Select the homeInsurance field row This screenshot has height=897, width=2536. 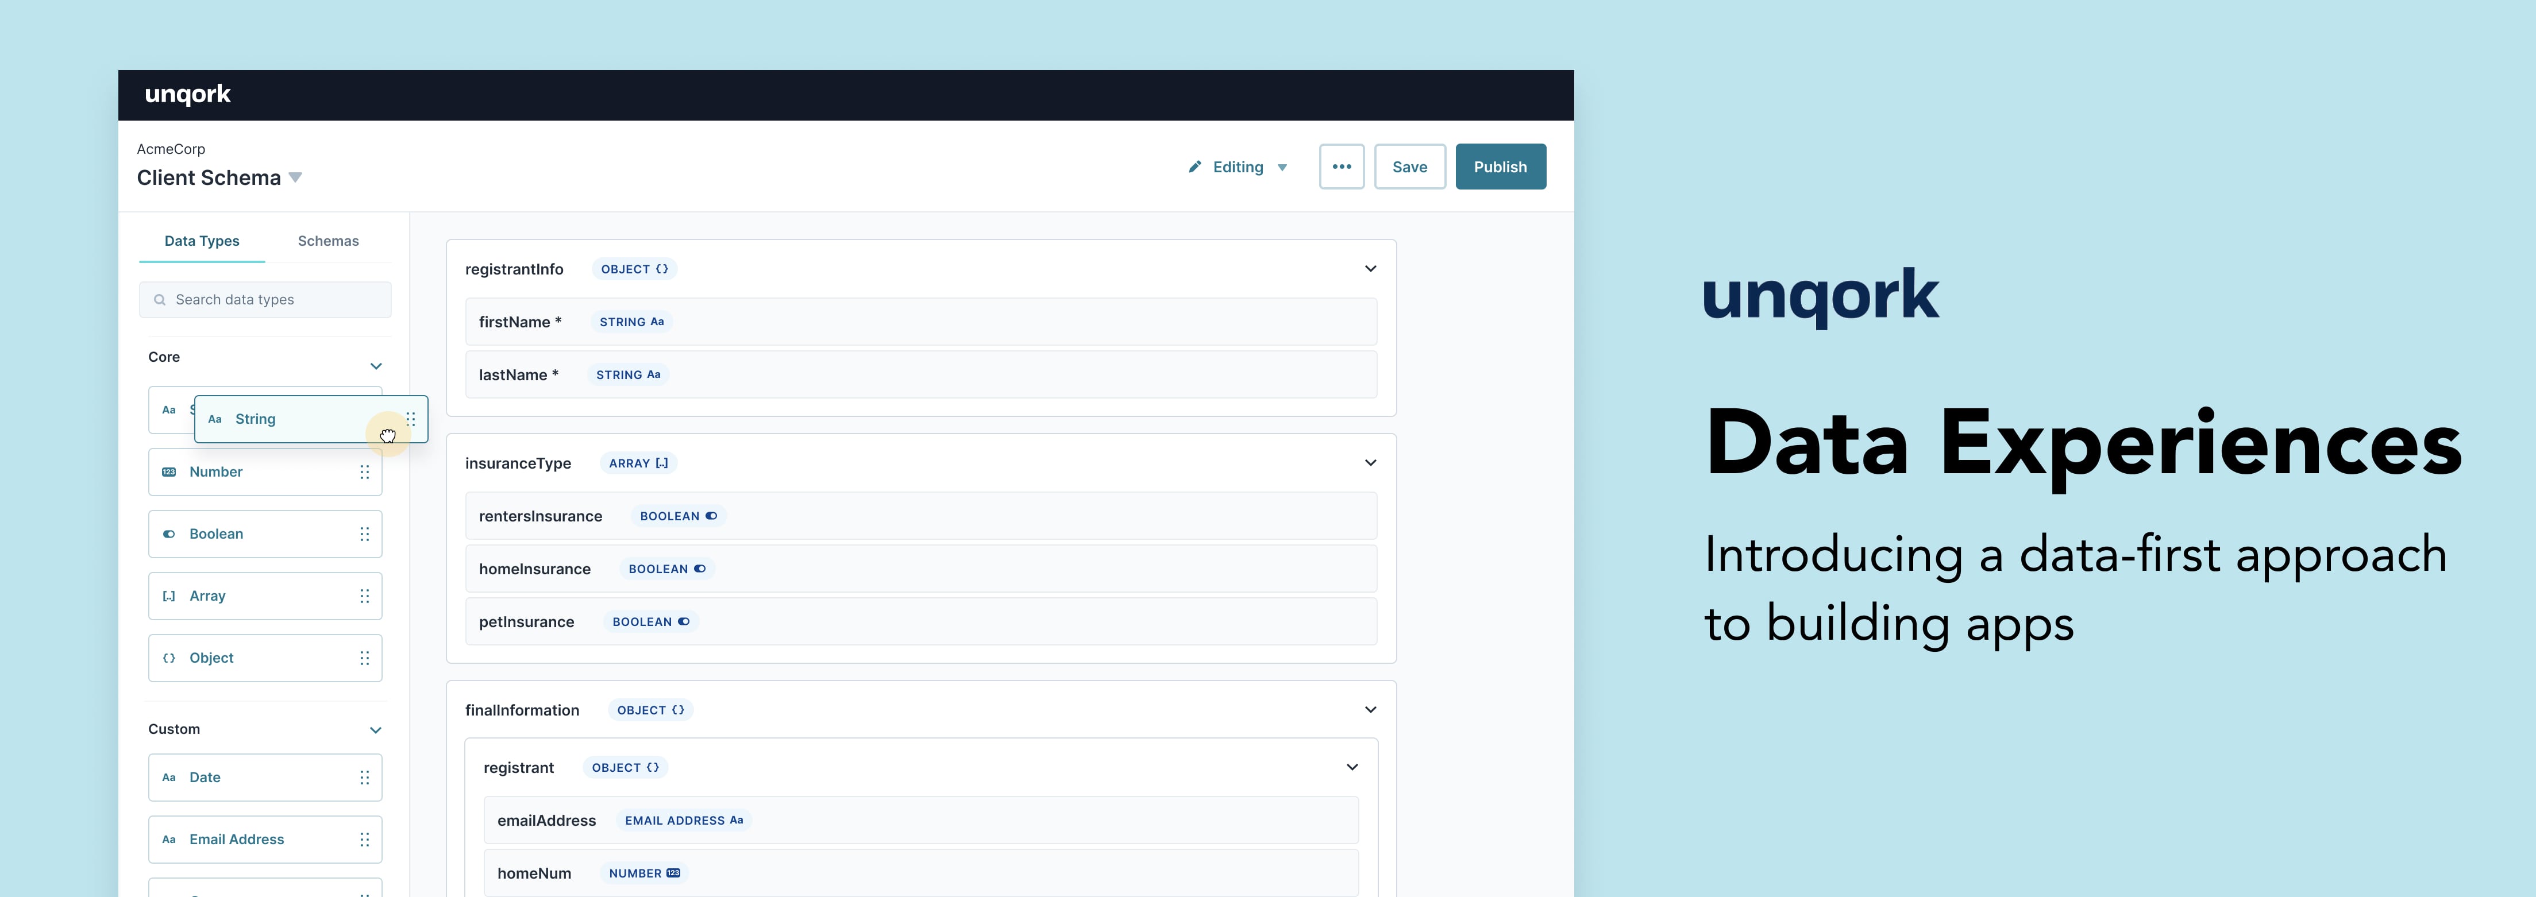(920, 569)
